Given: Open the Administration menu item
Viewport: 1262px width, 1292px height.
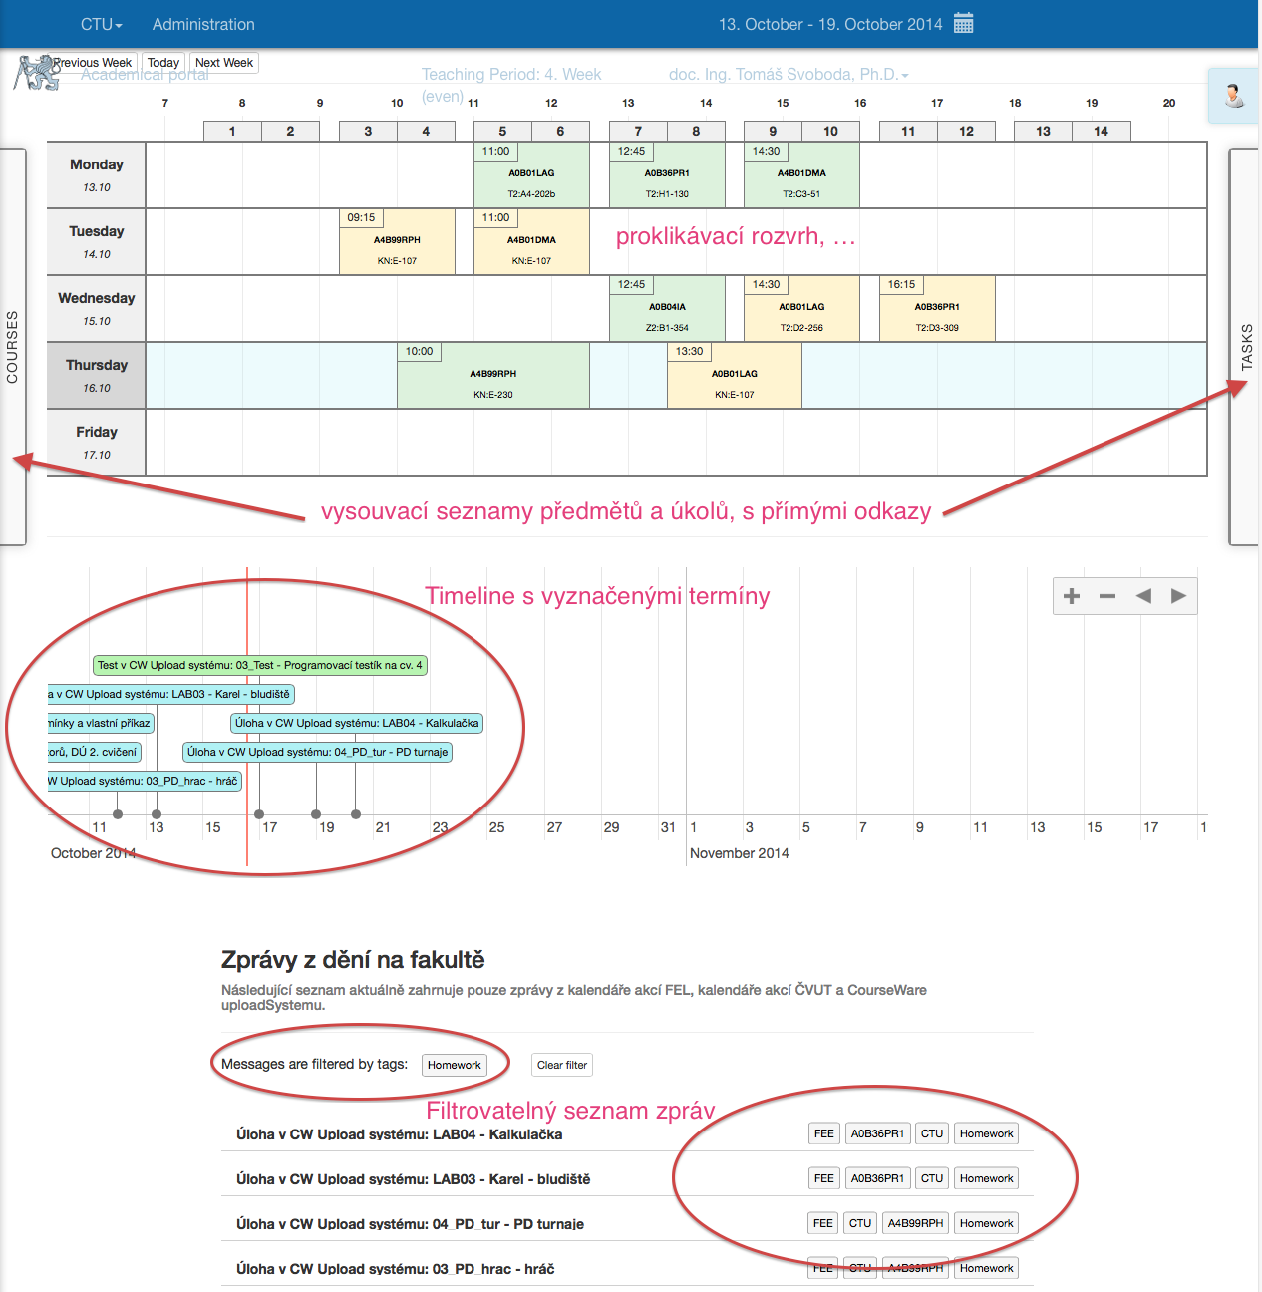Looking at the screenshot, I should click(x=203, y=24).
